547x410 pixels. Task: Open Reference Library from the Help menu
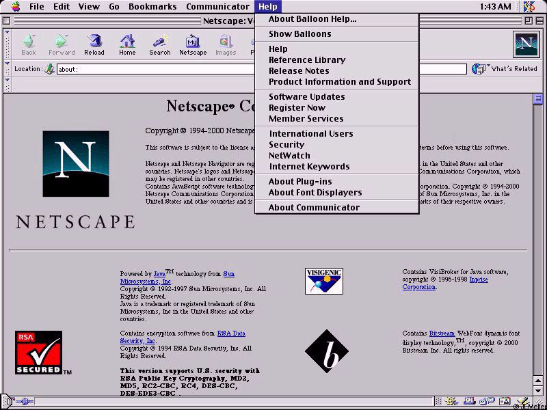click(337, 59)
